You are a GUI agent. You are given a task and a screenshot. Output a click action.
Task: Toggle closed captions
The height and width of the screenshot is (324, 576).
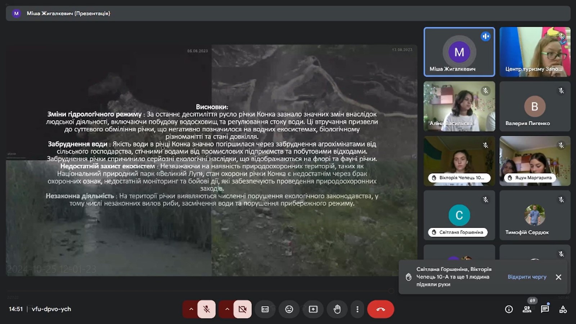point(265,309)
